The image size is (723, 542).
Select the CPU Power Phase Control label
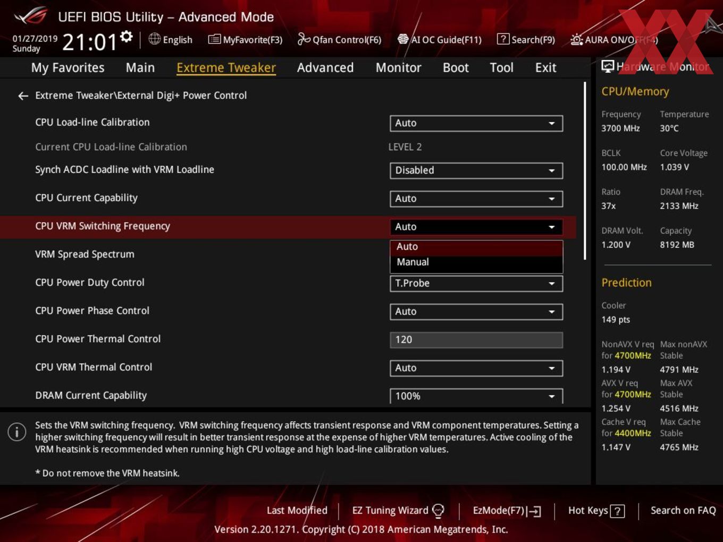[93, 310]
